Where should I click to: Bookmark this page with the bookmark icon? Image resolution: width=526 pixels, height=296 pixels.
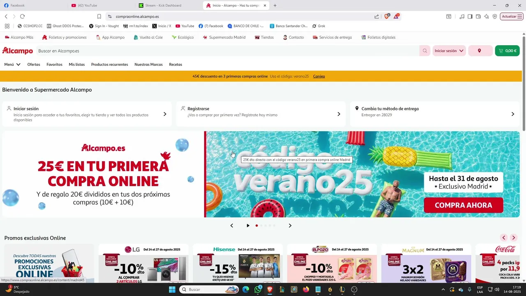pyautogui.click(x=99, y=16)
